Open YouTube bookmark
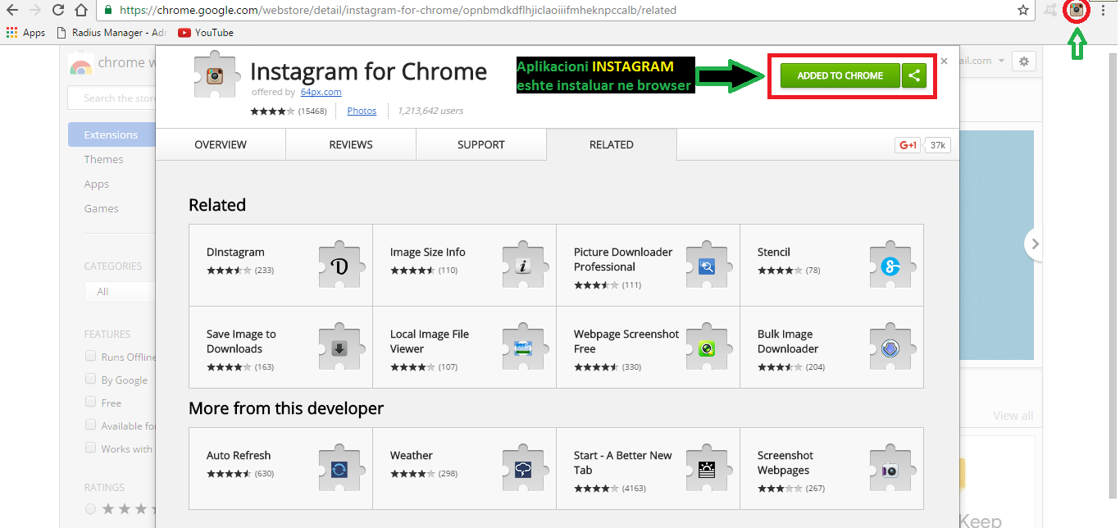Viewport: 1120px width, 528px height. tap(205, 33)
